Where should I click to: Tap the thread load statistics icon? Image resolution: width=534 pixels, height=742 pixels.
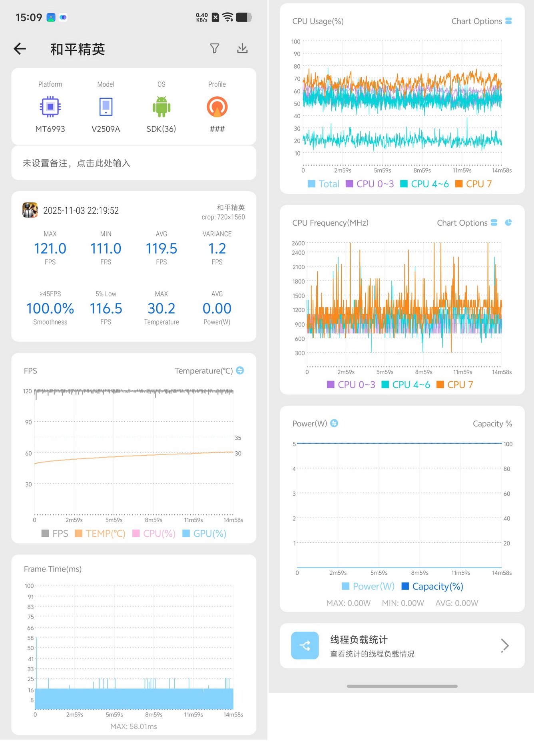(305, 645)
